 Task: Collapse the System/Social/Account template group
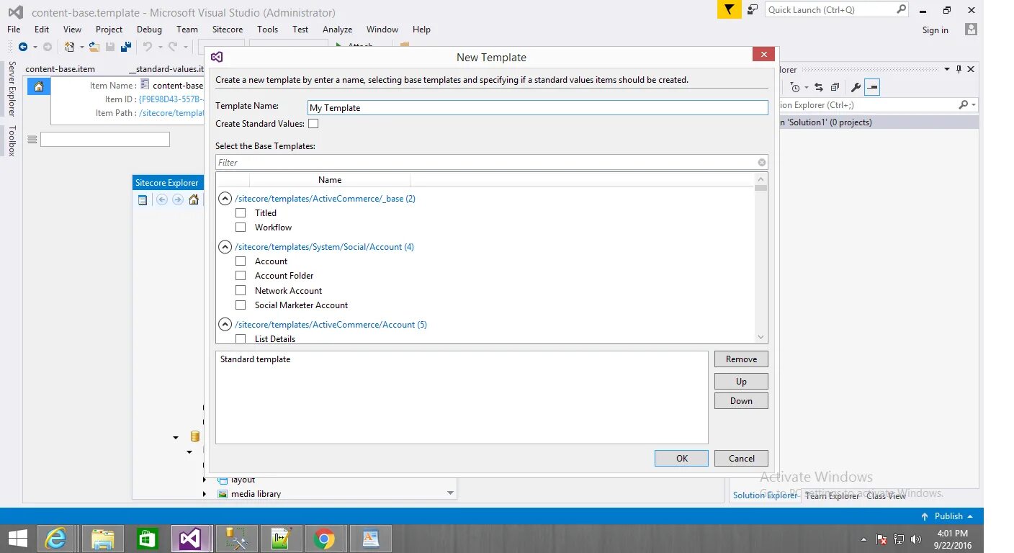point(225,247)
